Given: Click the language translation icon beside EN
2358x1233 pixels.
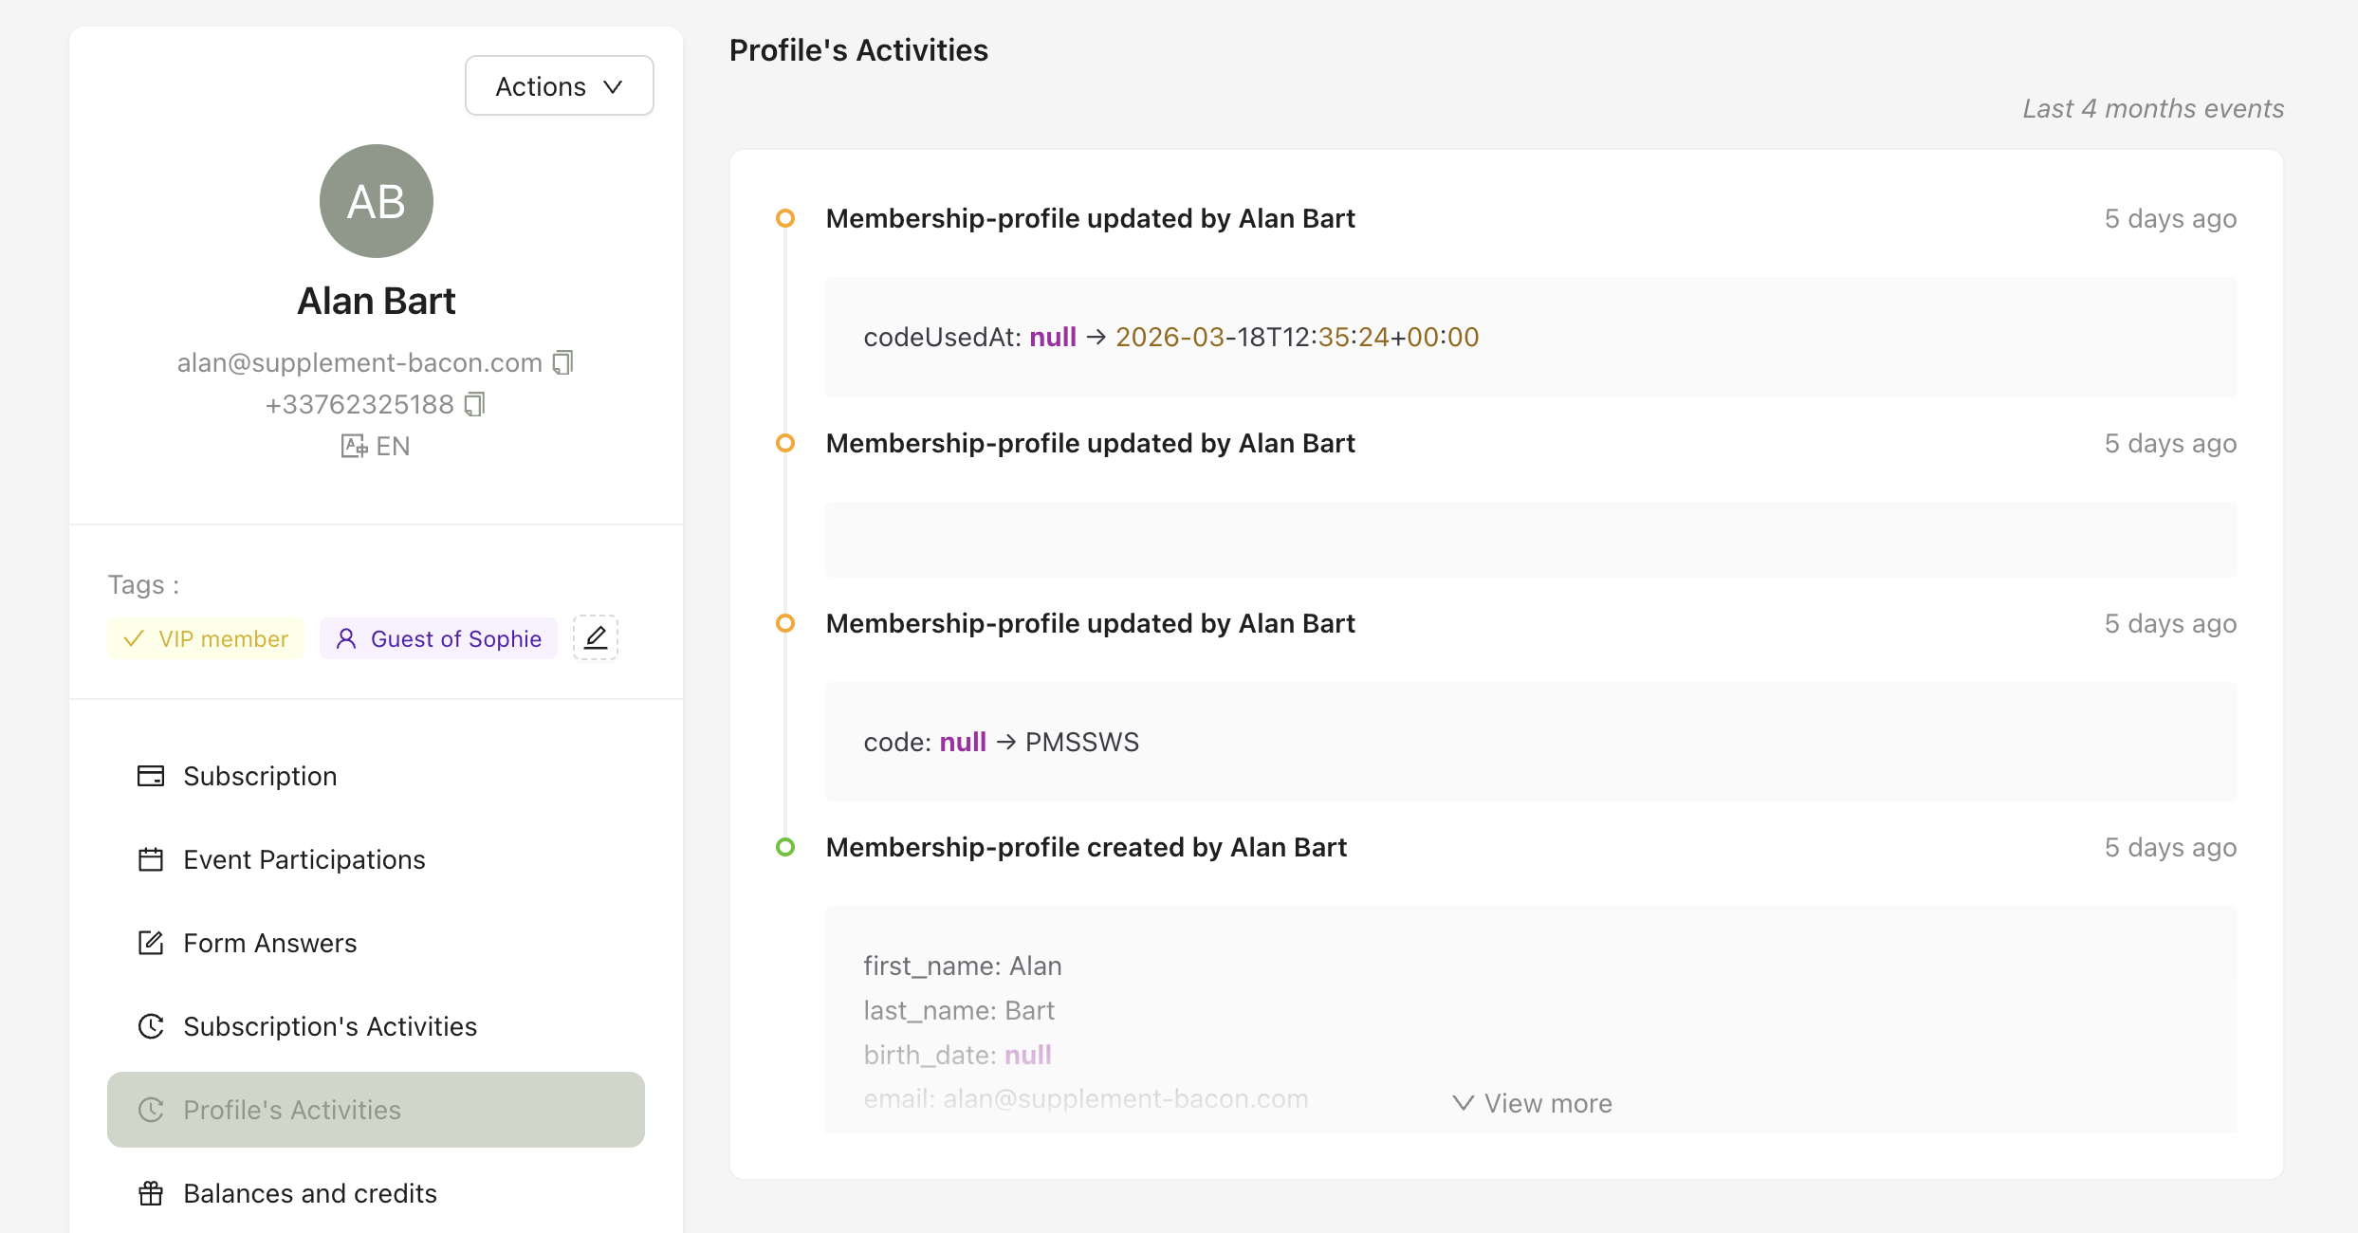Looking at the screenshot, I should coord(354,446).
